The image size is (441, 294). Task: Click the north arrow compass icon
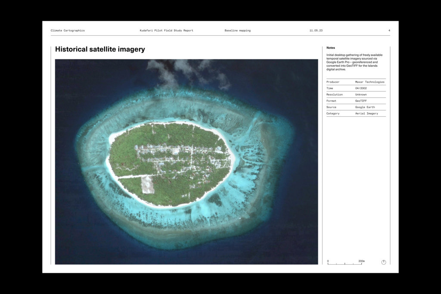tap(383, 262)
